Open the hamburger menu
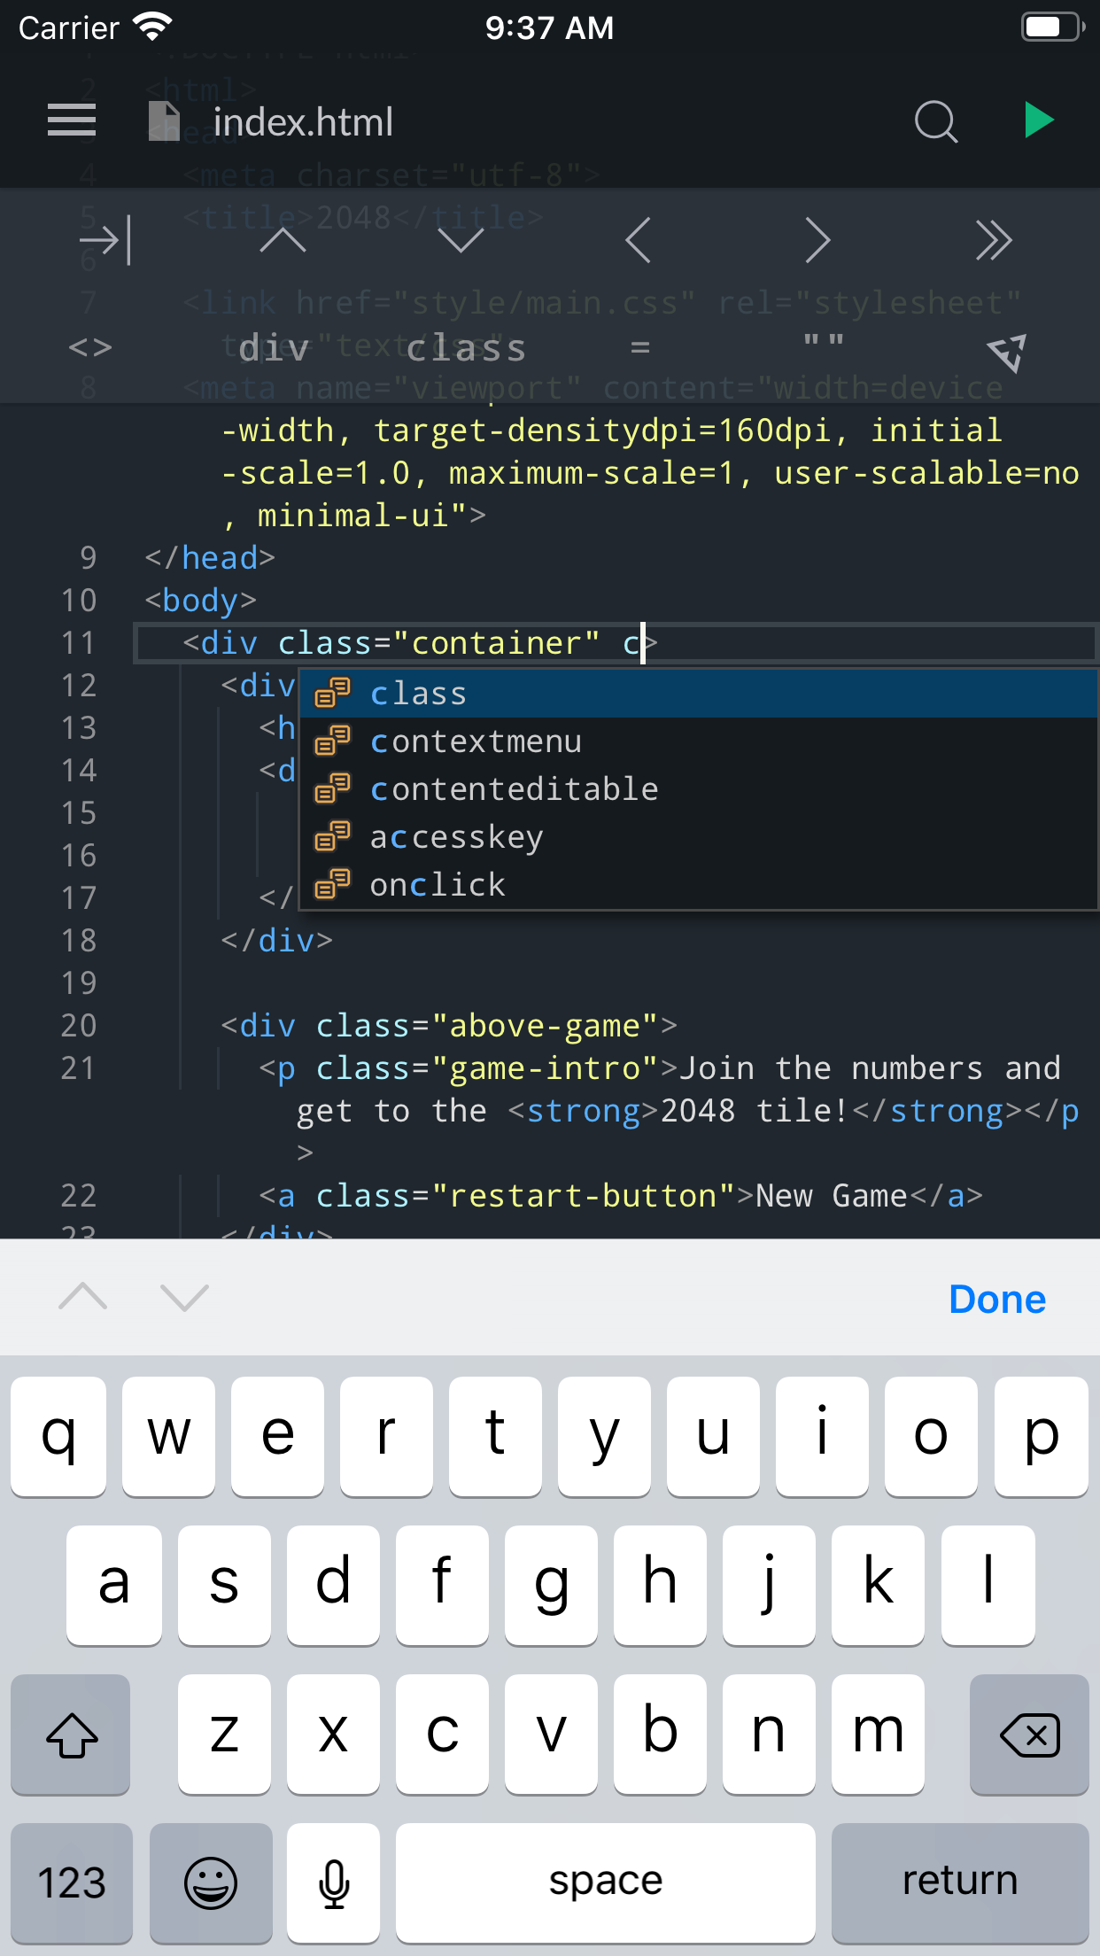 click(x=72, y=120)
